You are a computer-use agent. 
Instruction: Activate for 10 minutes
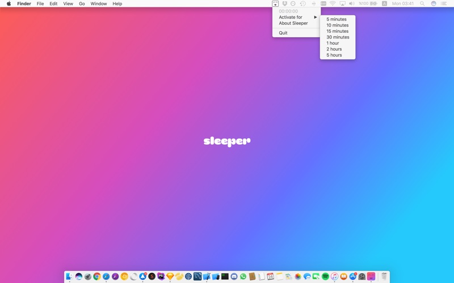(338, 25)
